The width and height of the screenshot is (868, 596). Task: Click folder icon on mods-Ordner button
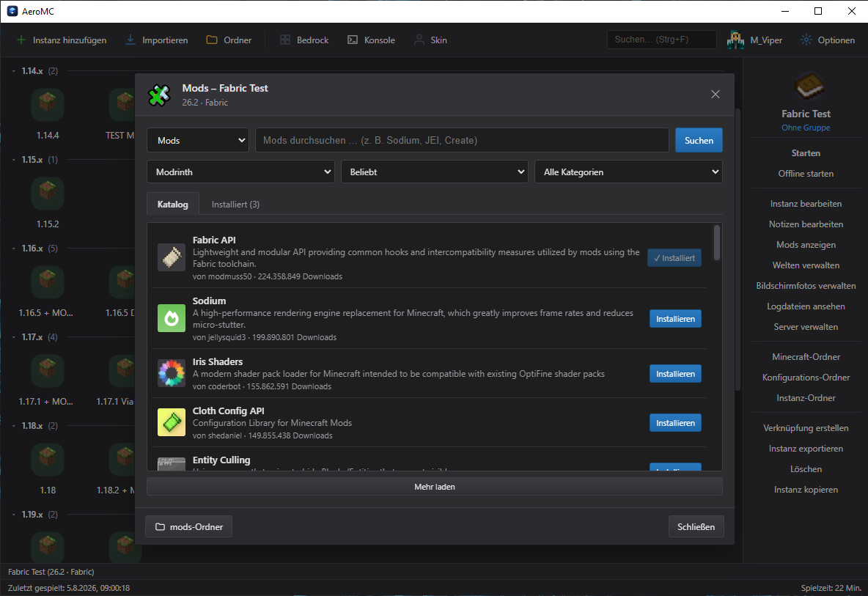pyautogui.click(x=160, y=527)
